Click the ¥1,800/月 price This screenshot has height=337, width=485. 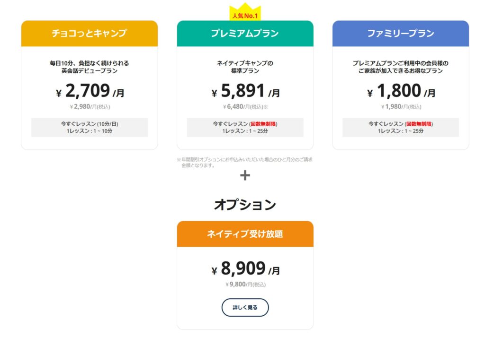(x=401, y=91)
